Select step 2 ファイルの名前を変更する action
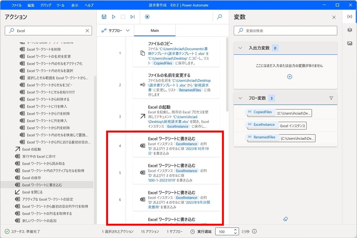Screen dimensions: 357x238 (x=176, y=85)
